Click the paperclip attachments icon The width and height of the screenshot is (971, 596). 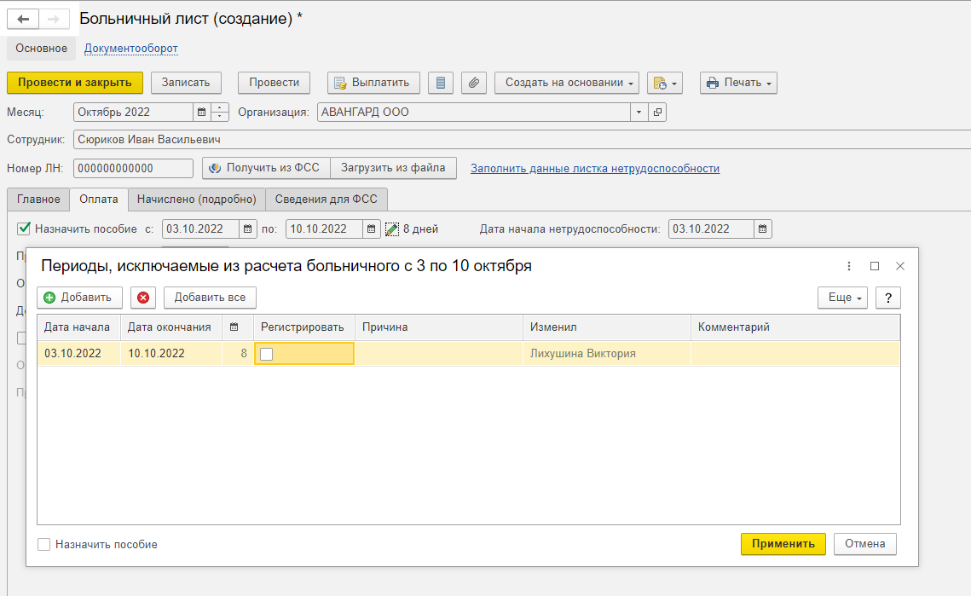click(x=474, y=83)
